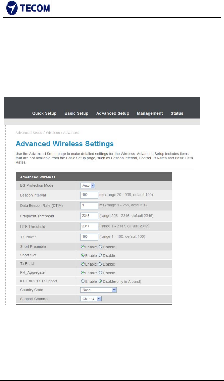Expand the BG Protection Mode dropdown
Image resolution: width=224 pixels, height=381 pixels.
88,185
